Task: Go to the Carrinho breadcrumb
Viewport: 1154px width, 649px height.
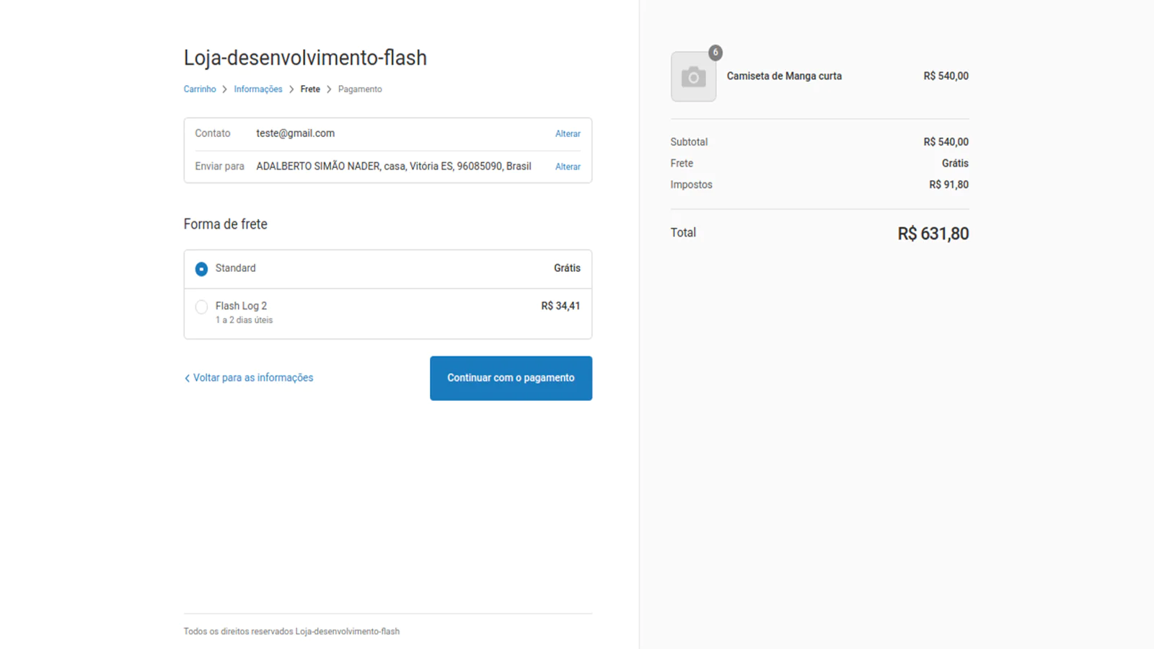Action: coord(200,89)
